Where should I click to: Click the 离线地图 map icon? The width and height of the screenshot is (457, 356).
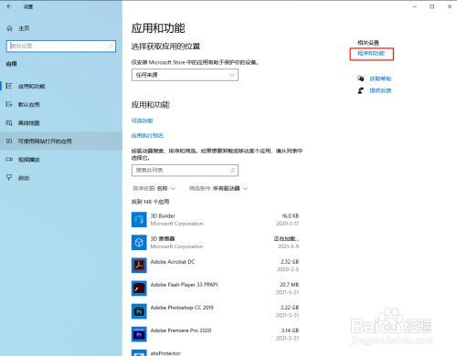(9, 123)
